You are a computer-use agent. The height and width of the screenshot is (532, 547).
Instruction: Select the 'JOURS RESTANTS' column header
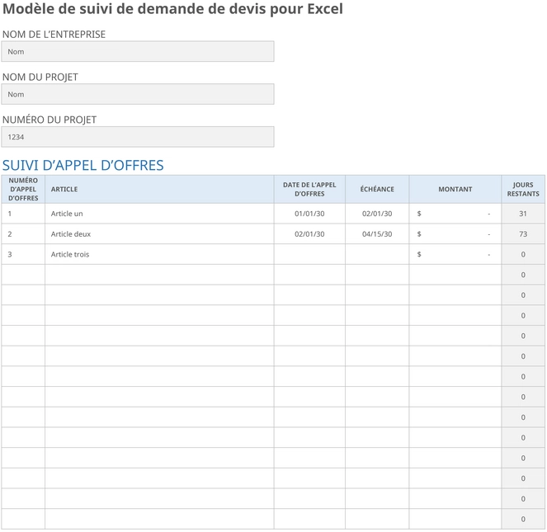[x=523, y=189]
